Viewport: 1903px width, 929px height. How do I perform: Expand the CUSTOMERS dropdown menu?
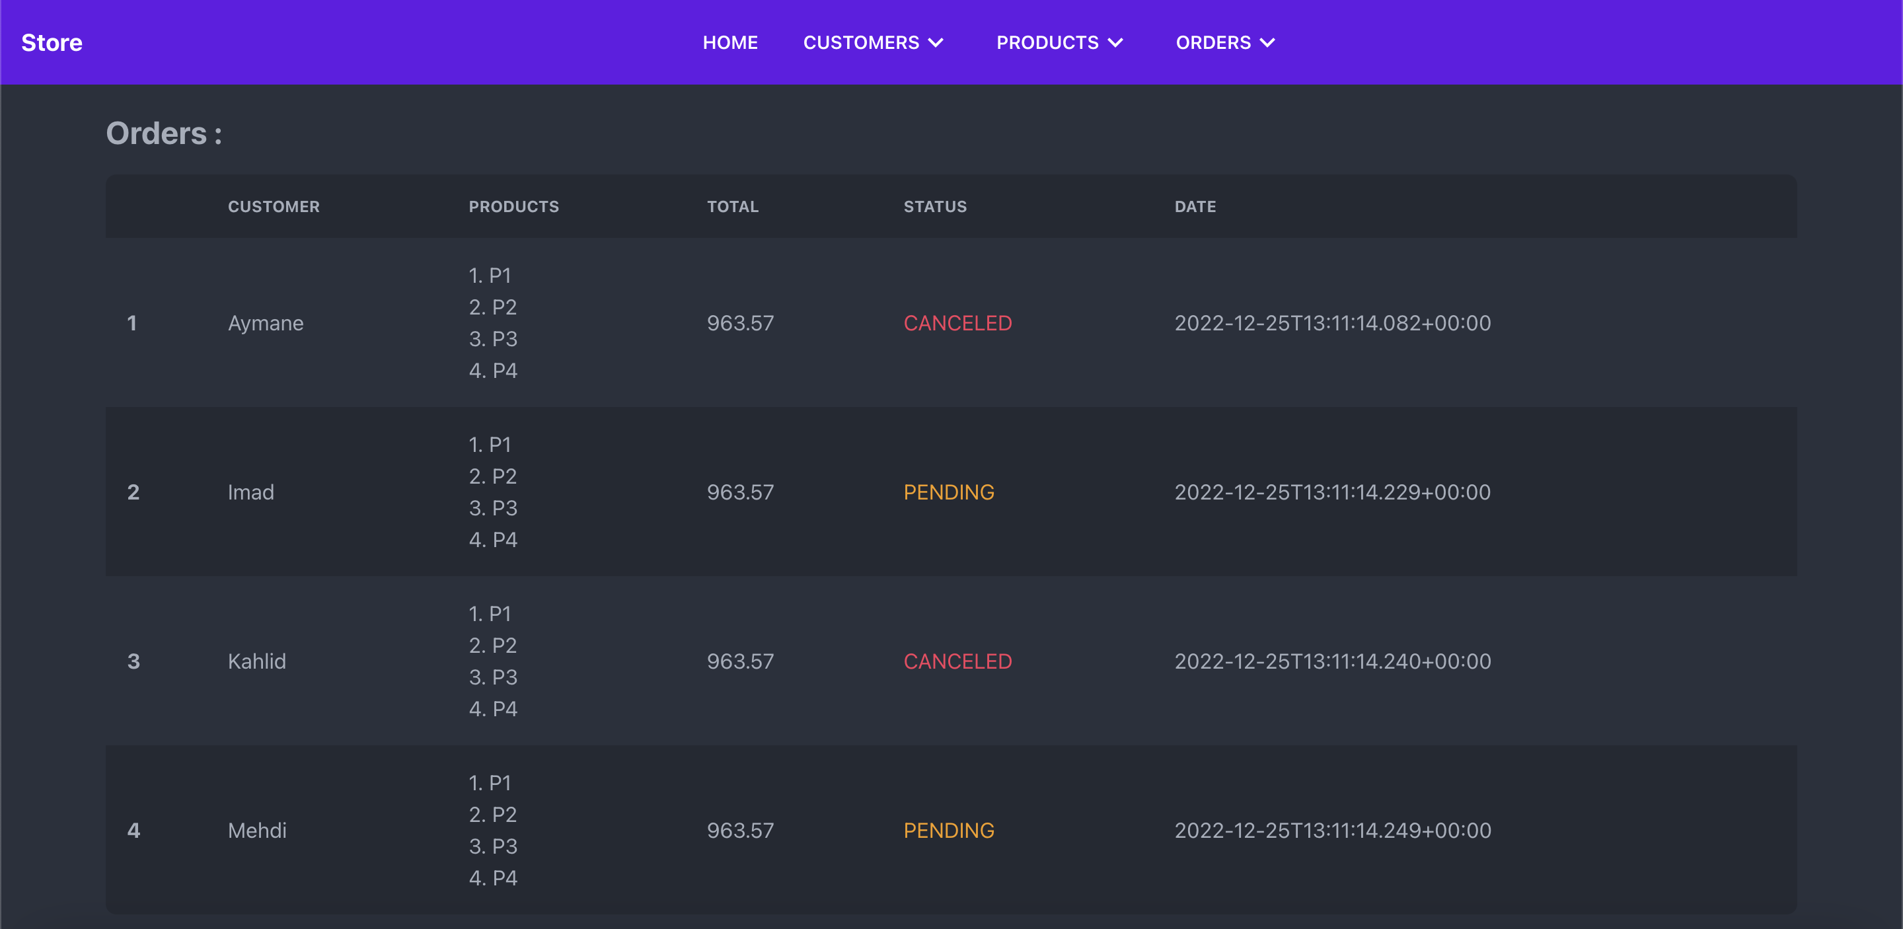click(860, 43)
